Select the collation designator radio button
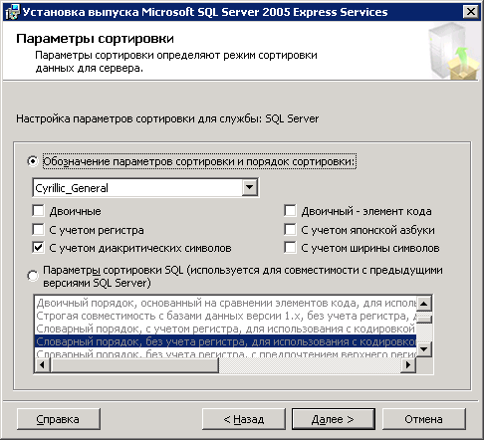484x440 pixels. click(x=33, y=161)
